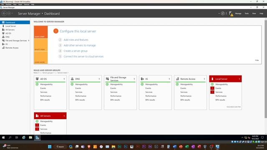Click red Events alert in All Servers tile
This screenshot has height=150, width=267.
point(37,125)
